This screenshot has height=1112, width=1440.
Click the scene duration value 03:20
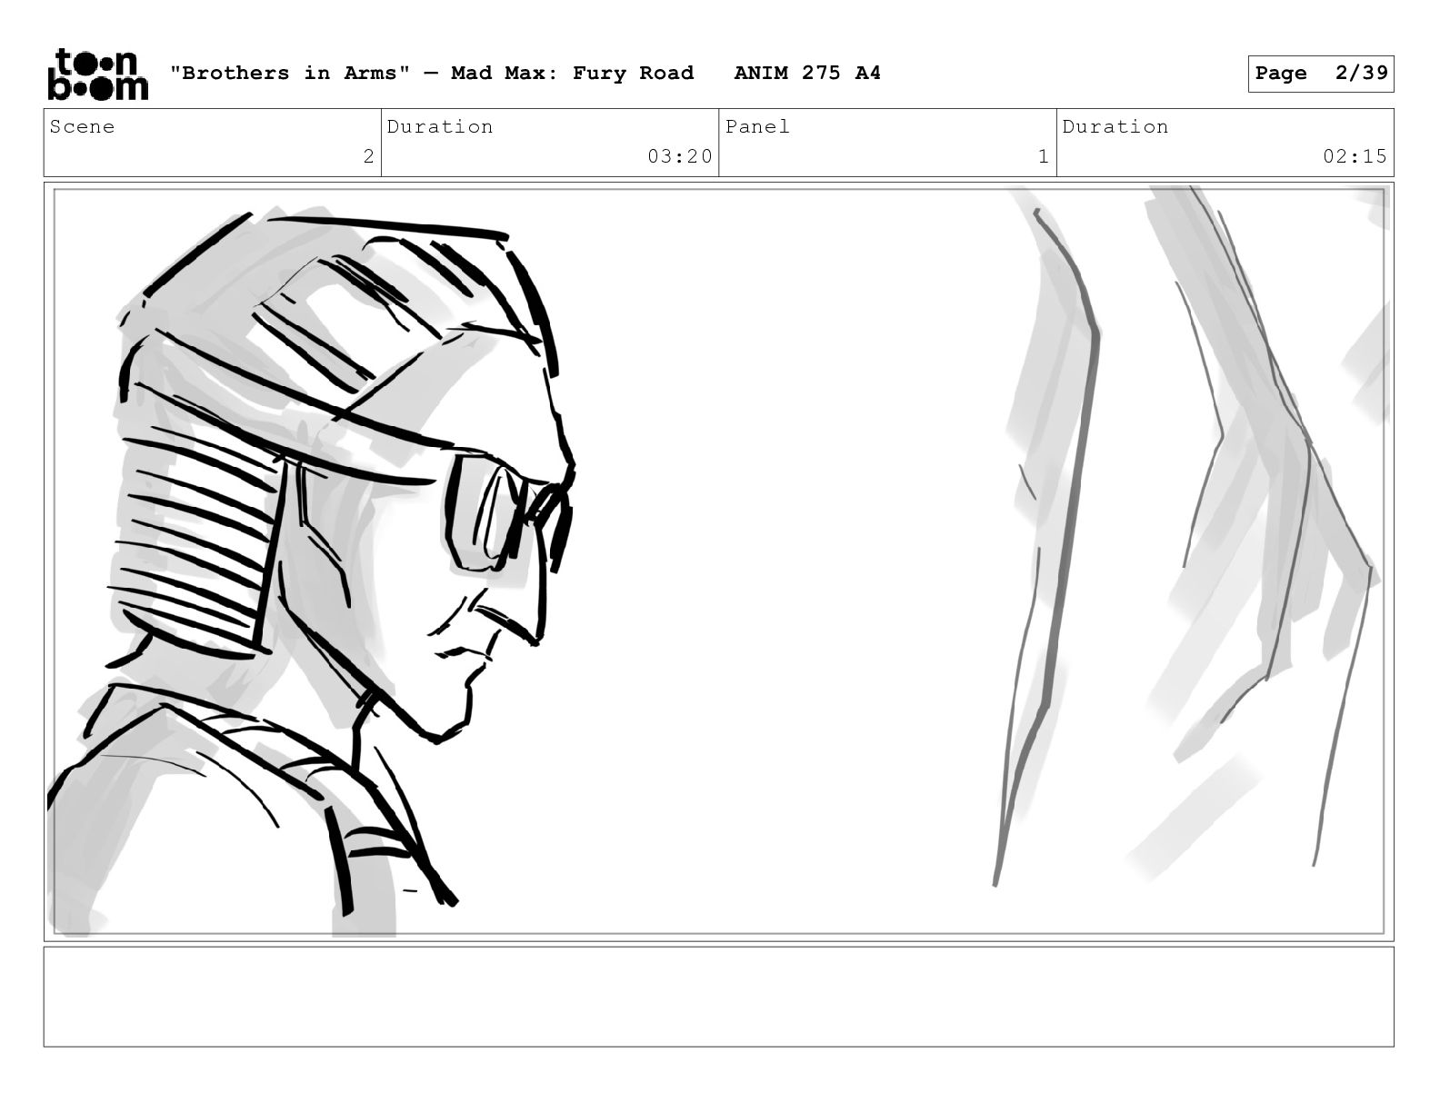pos(680,156)
